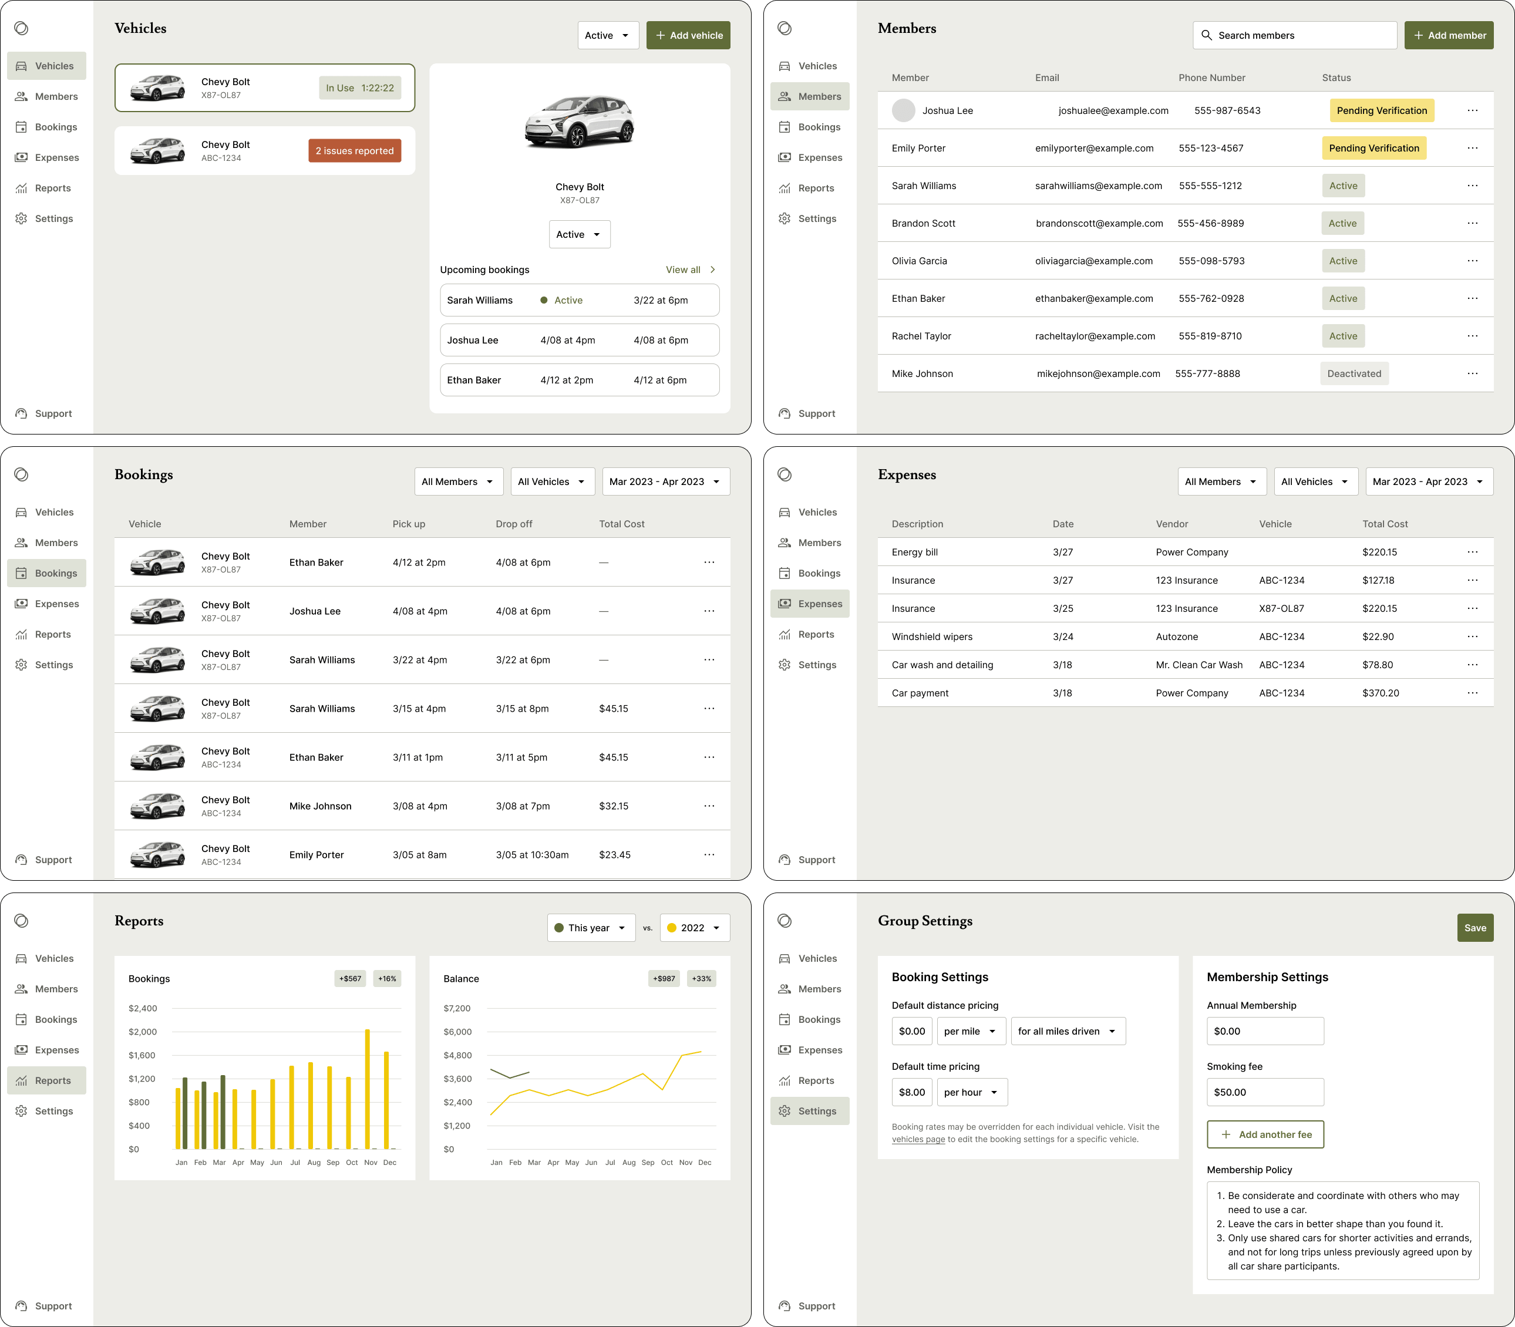Click Search members field
The height and width of the screenshot is (1327, 1515).
[x=1294, y=35]
